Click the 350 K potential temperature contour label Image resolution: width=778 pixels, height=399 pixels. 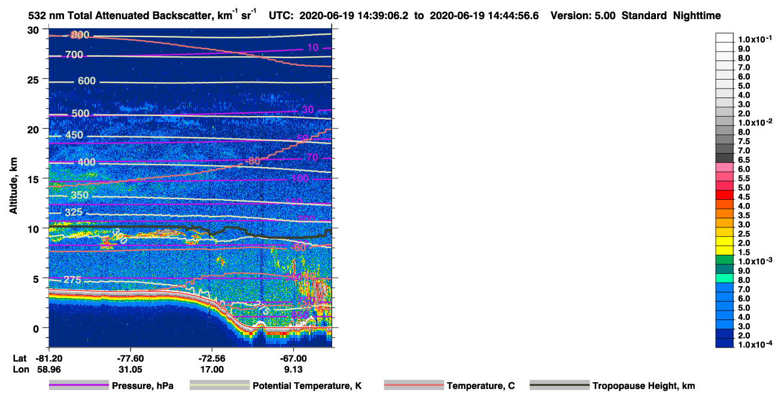pyautogui.click(x=80, y=195)
